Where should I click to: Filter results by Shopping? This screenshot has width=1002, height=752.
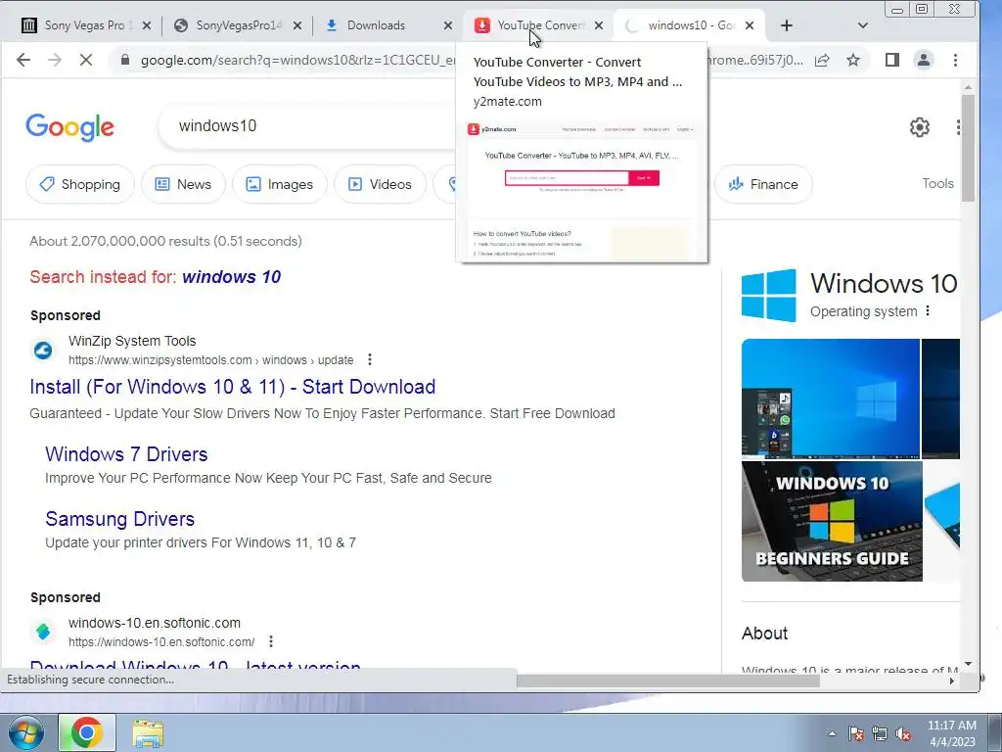(x=80, y=184)
